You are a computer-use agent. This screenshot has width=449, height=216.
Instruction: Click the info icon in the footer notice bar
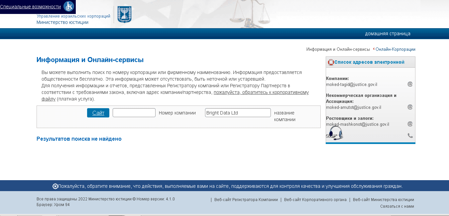coord(55,186)
